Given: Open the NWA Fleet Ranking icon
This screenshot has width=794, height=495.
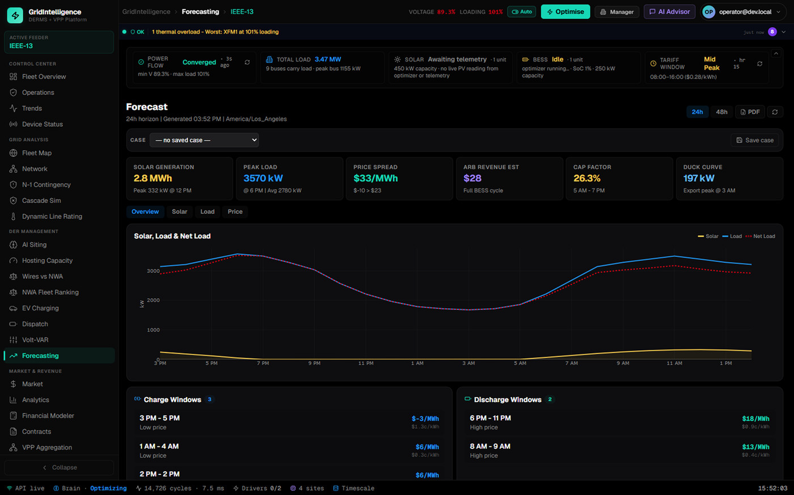Looking at the screenshot, I should click(13, 292).
